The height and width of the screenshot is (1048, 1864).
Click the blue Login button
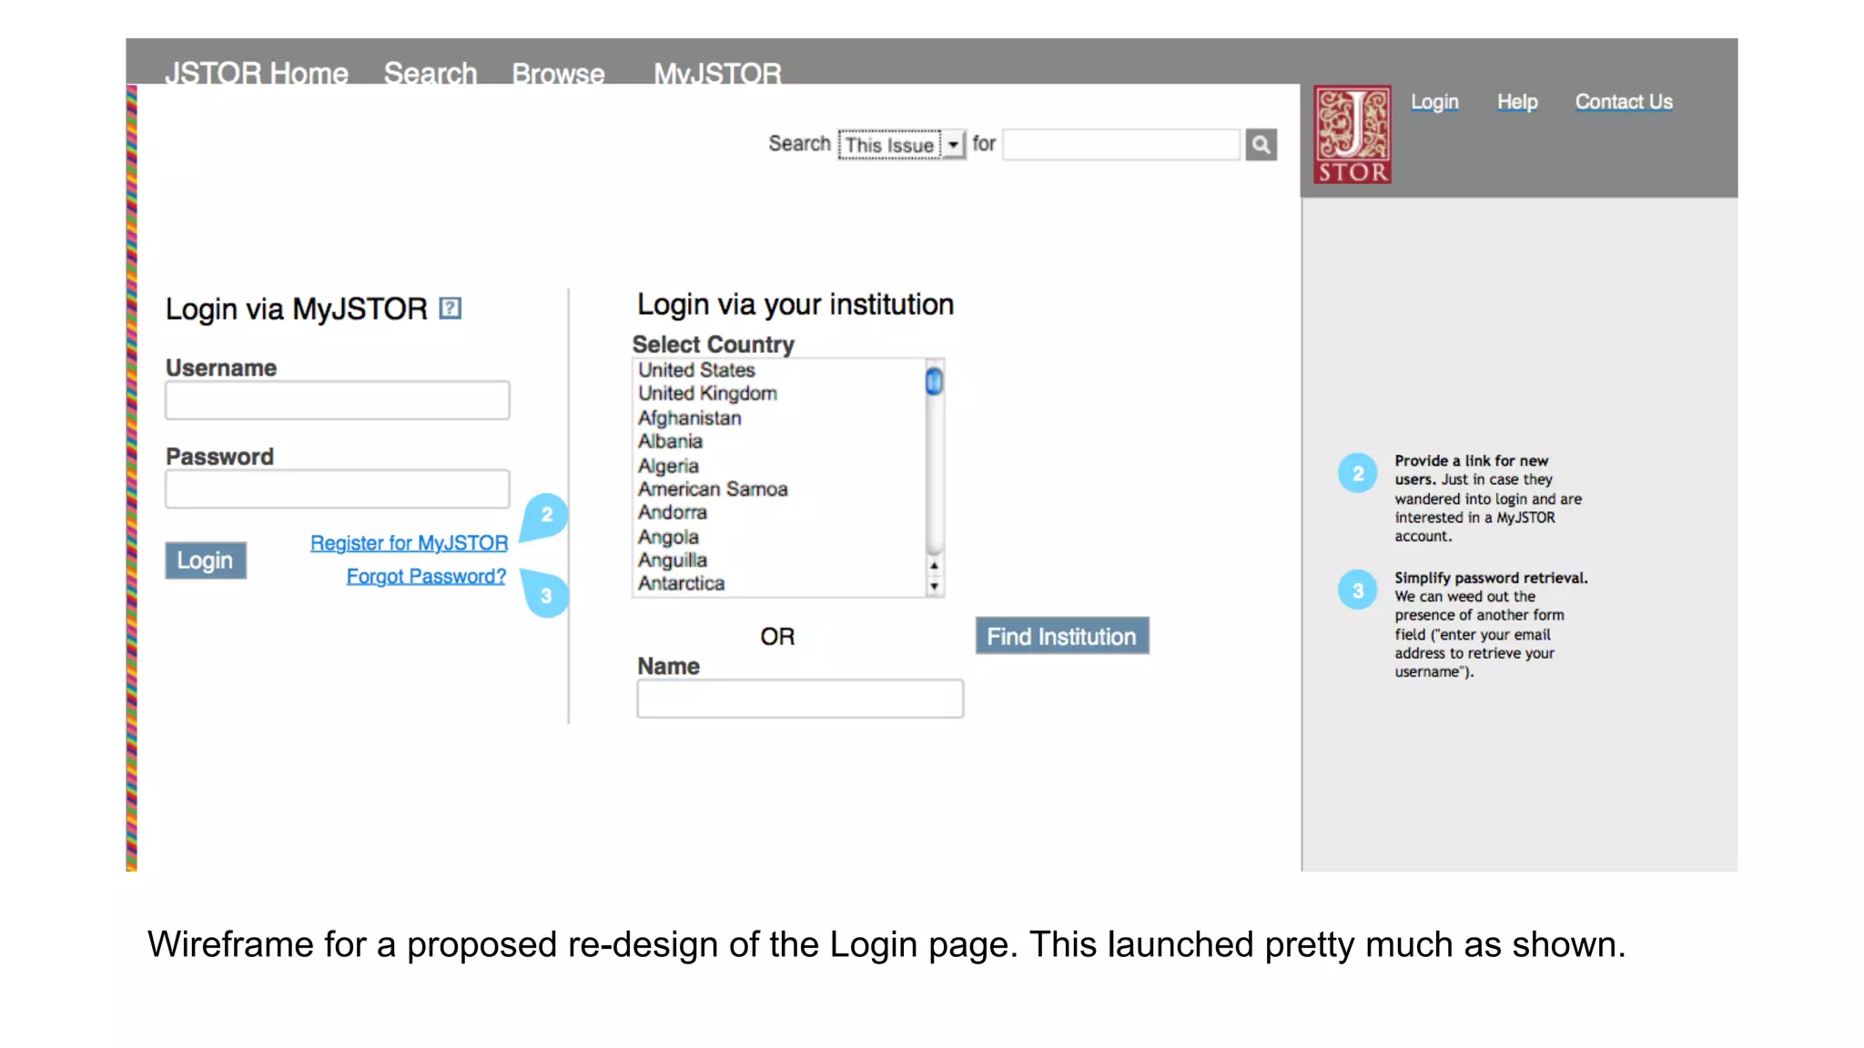click(x=206, y=560)
